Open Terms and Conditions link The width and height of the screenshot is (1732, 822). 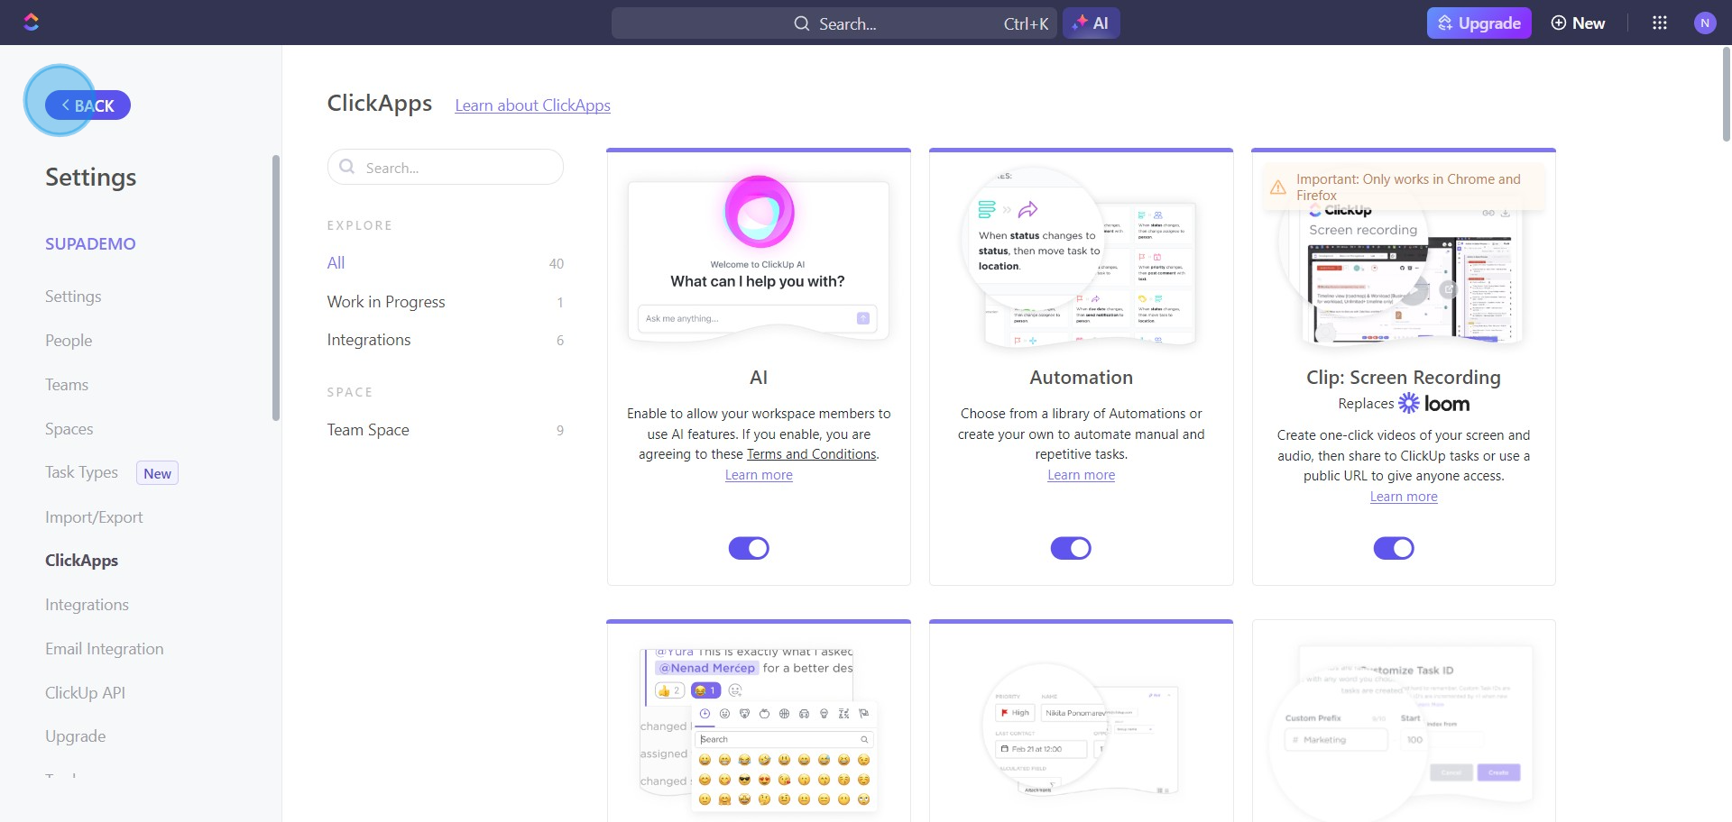811,454
